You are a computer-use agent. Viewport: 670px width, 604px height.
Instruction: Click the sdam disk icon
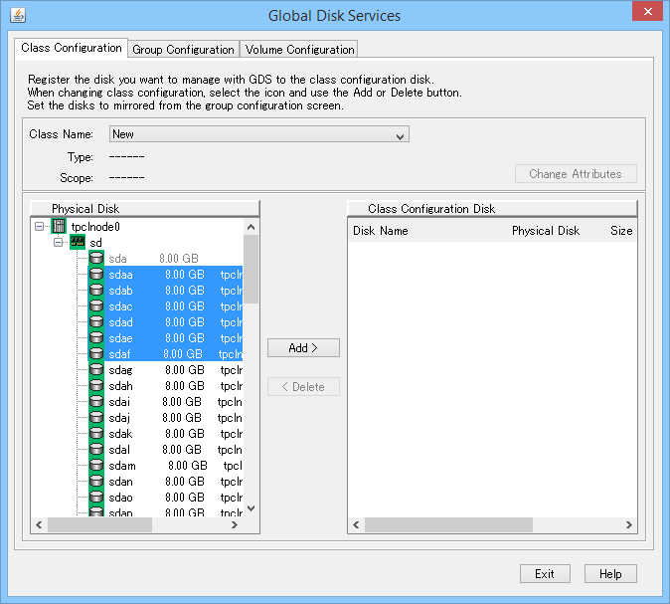click(96, 466)
